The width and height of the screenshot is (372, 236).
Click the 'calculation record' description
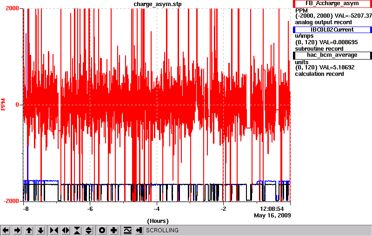click(x=319, y=74)
